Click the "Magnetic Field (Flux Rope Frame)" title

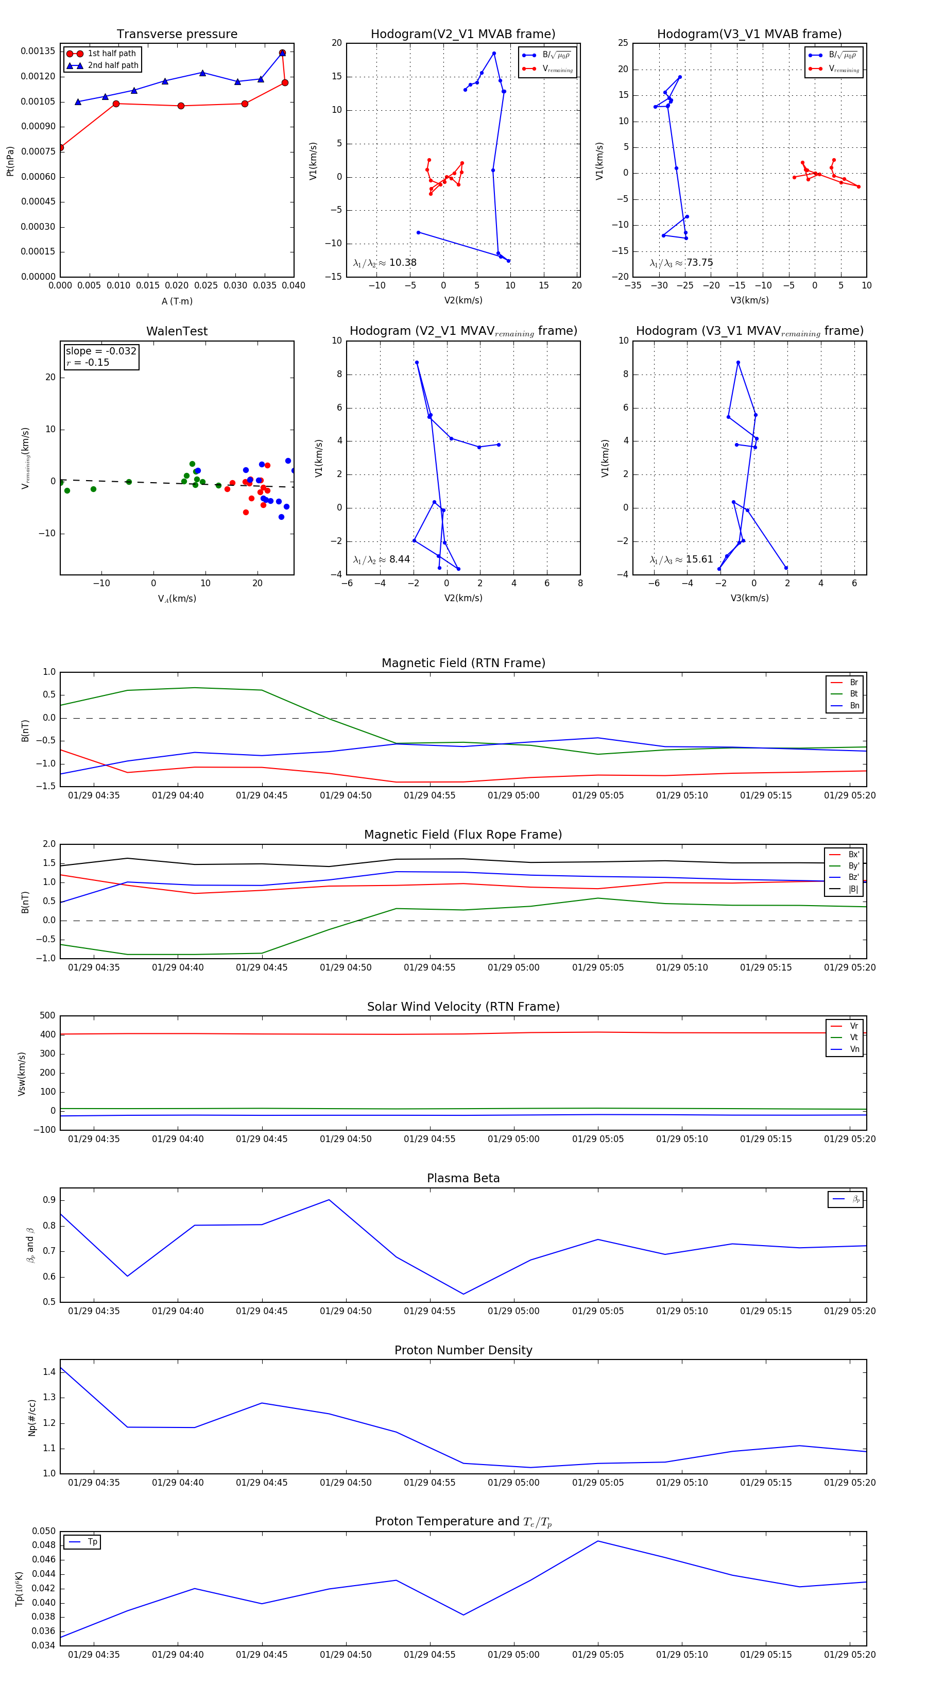coord(463,835)
